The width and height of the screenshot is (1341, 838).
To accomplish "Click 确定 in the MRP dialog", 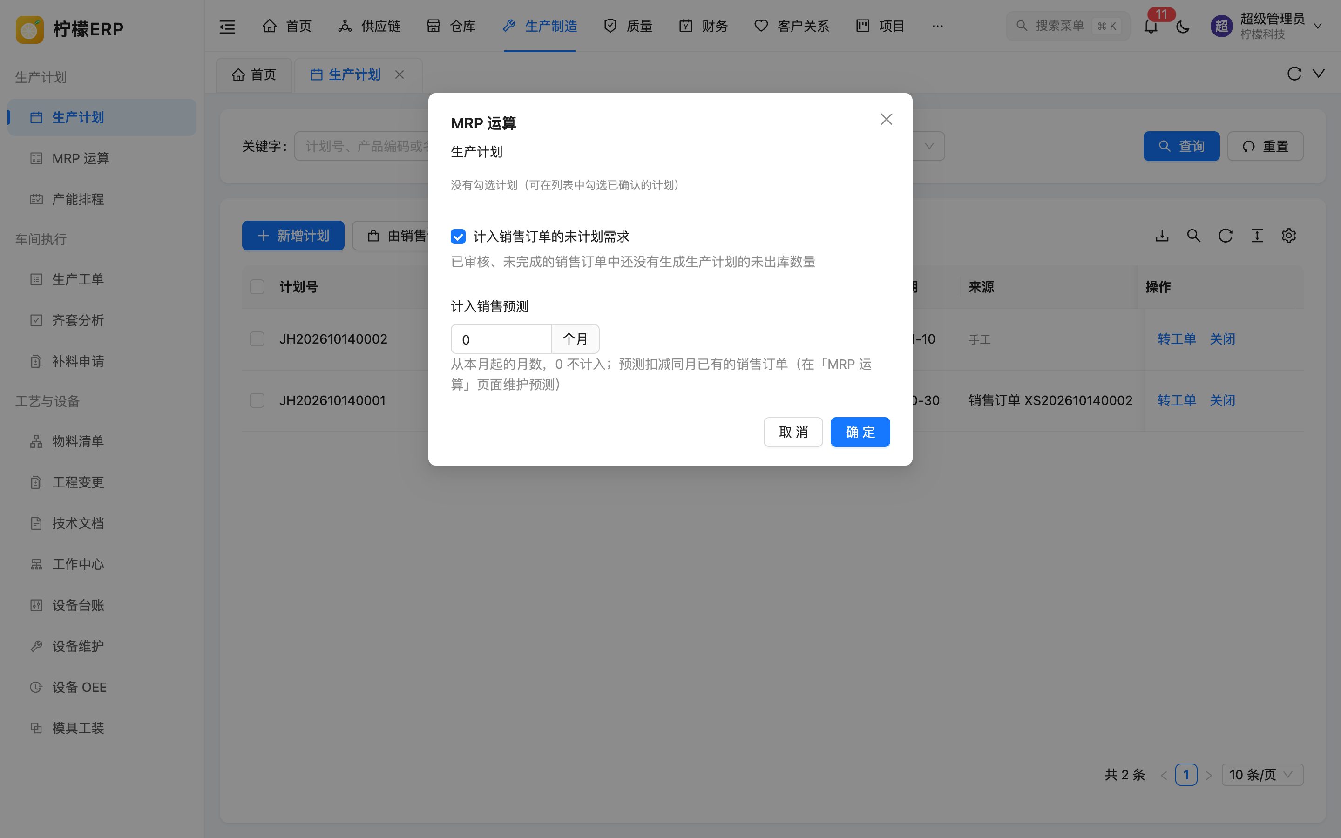I will 860,432.
